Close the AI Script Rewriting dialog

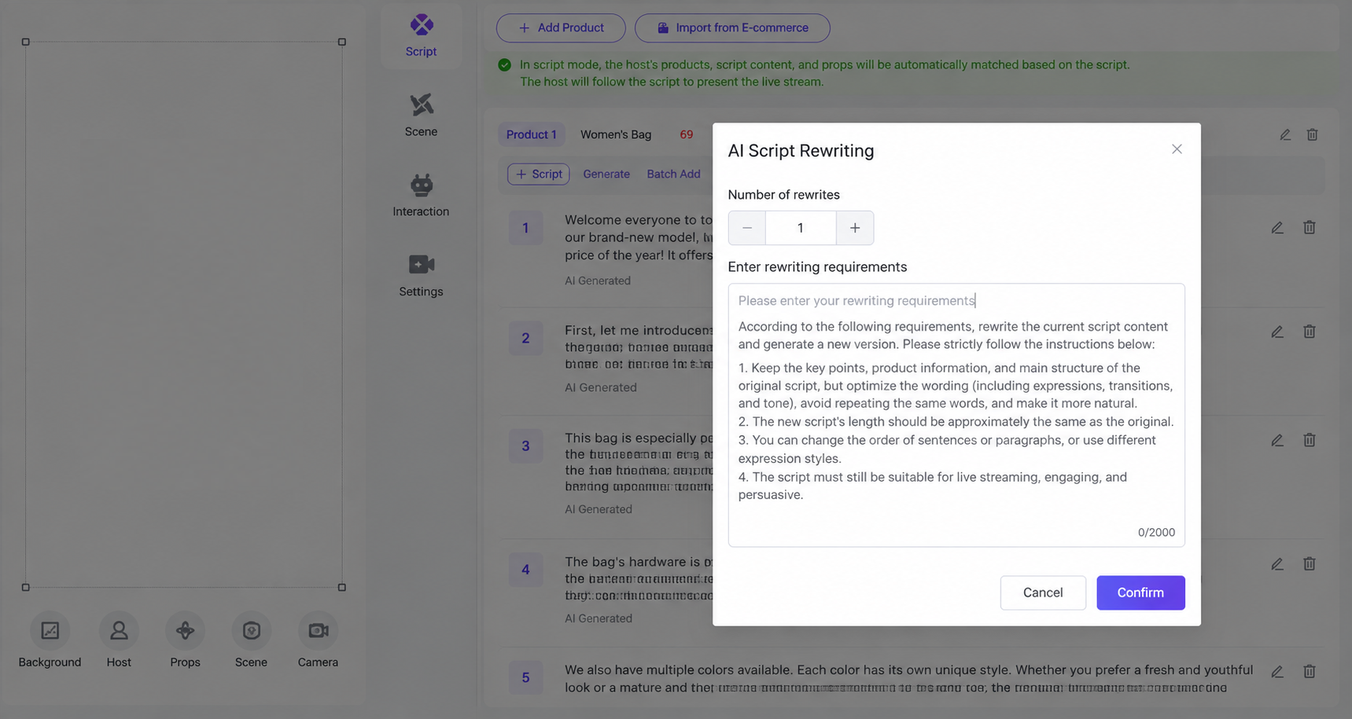[1177, 149]
